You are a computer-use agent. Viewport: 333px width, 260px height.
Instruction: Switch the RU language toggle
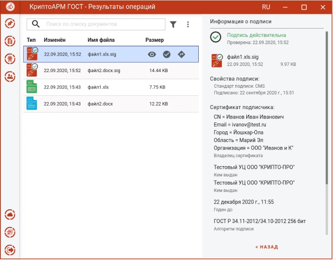pos(266,7)
